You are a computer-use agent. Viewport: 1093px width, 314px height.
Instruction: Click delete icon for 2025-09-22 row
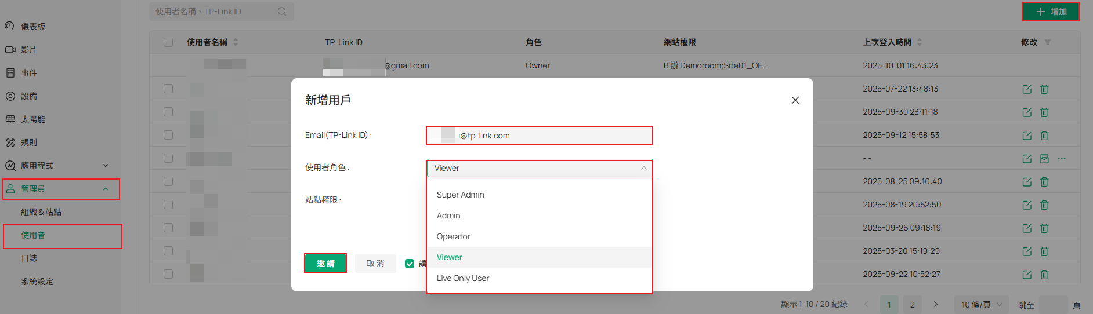1044,275
